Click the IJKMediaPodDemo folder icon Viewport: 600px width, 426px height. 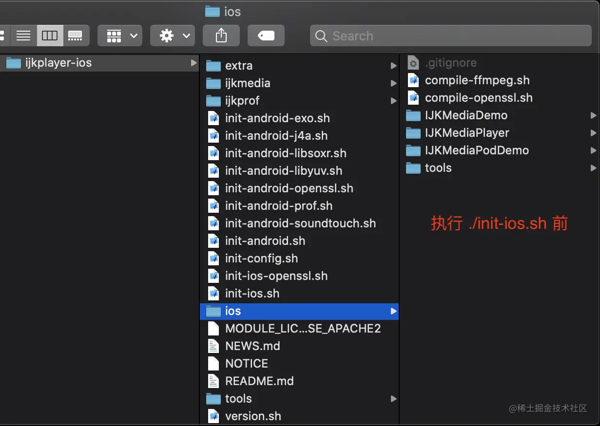[413, 150]
